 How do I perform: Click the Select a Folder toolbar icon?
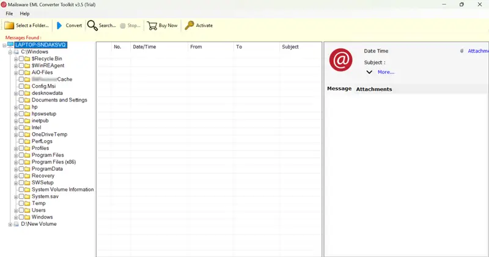(x=9, y=25)
